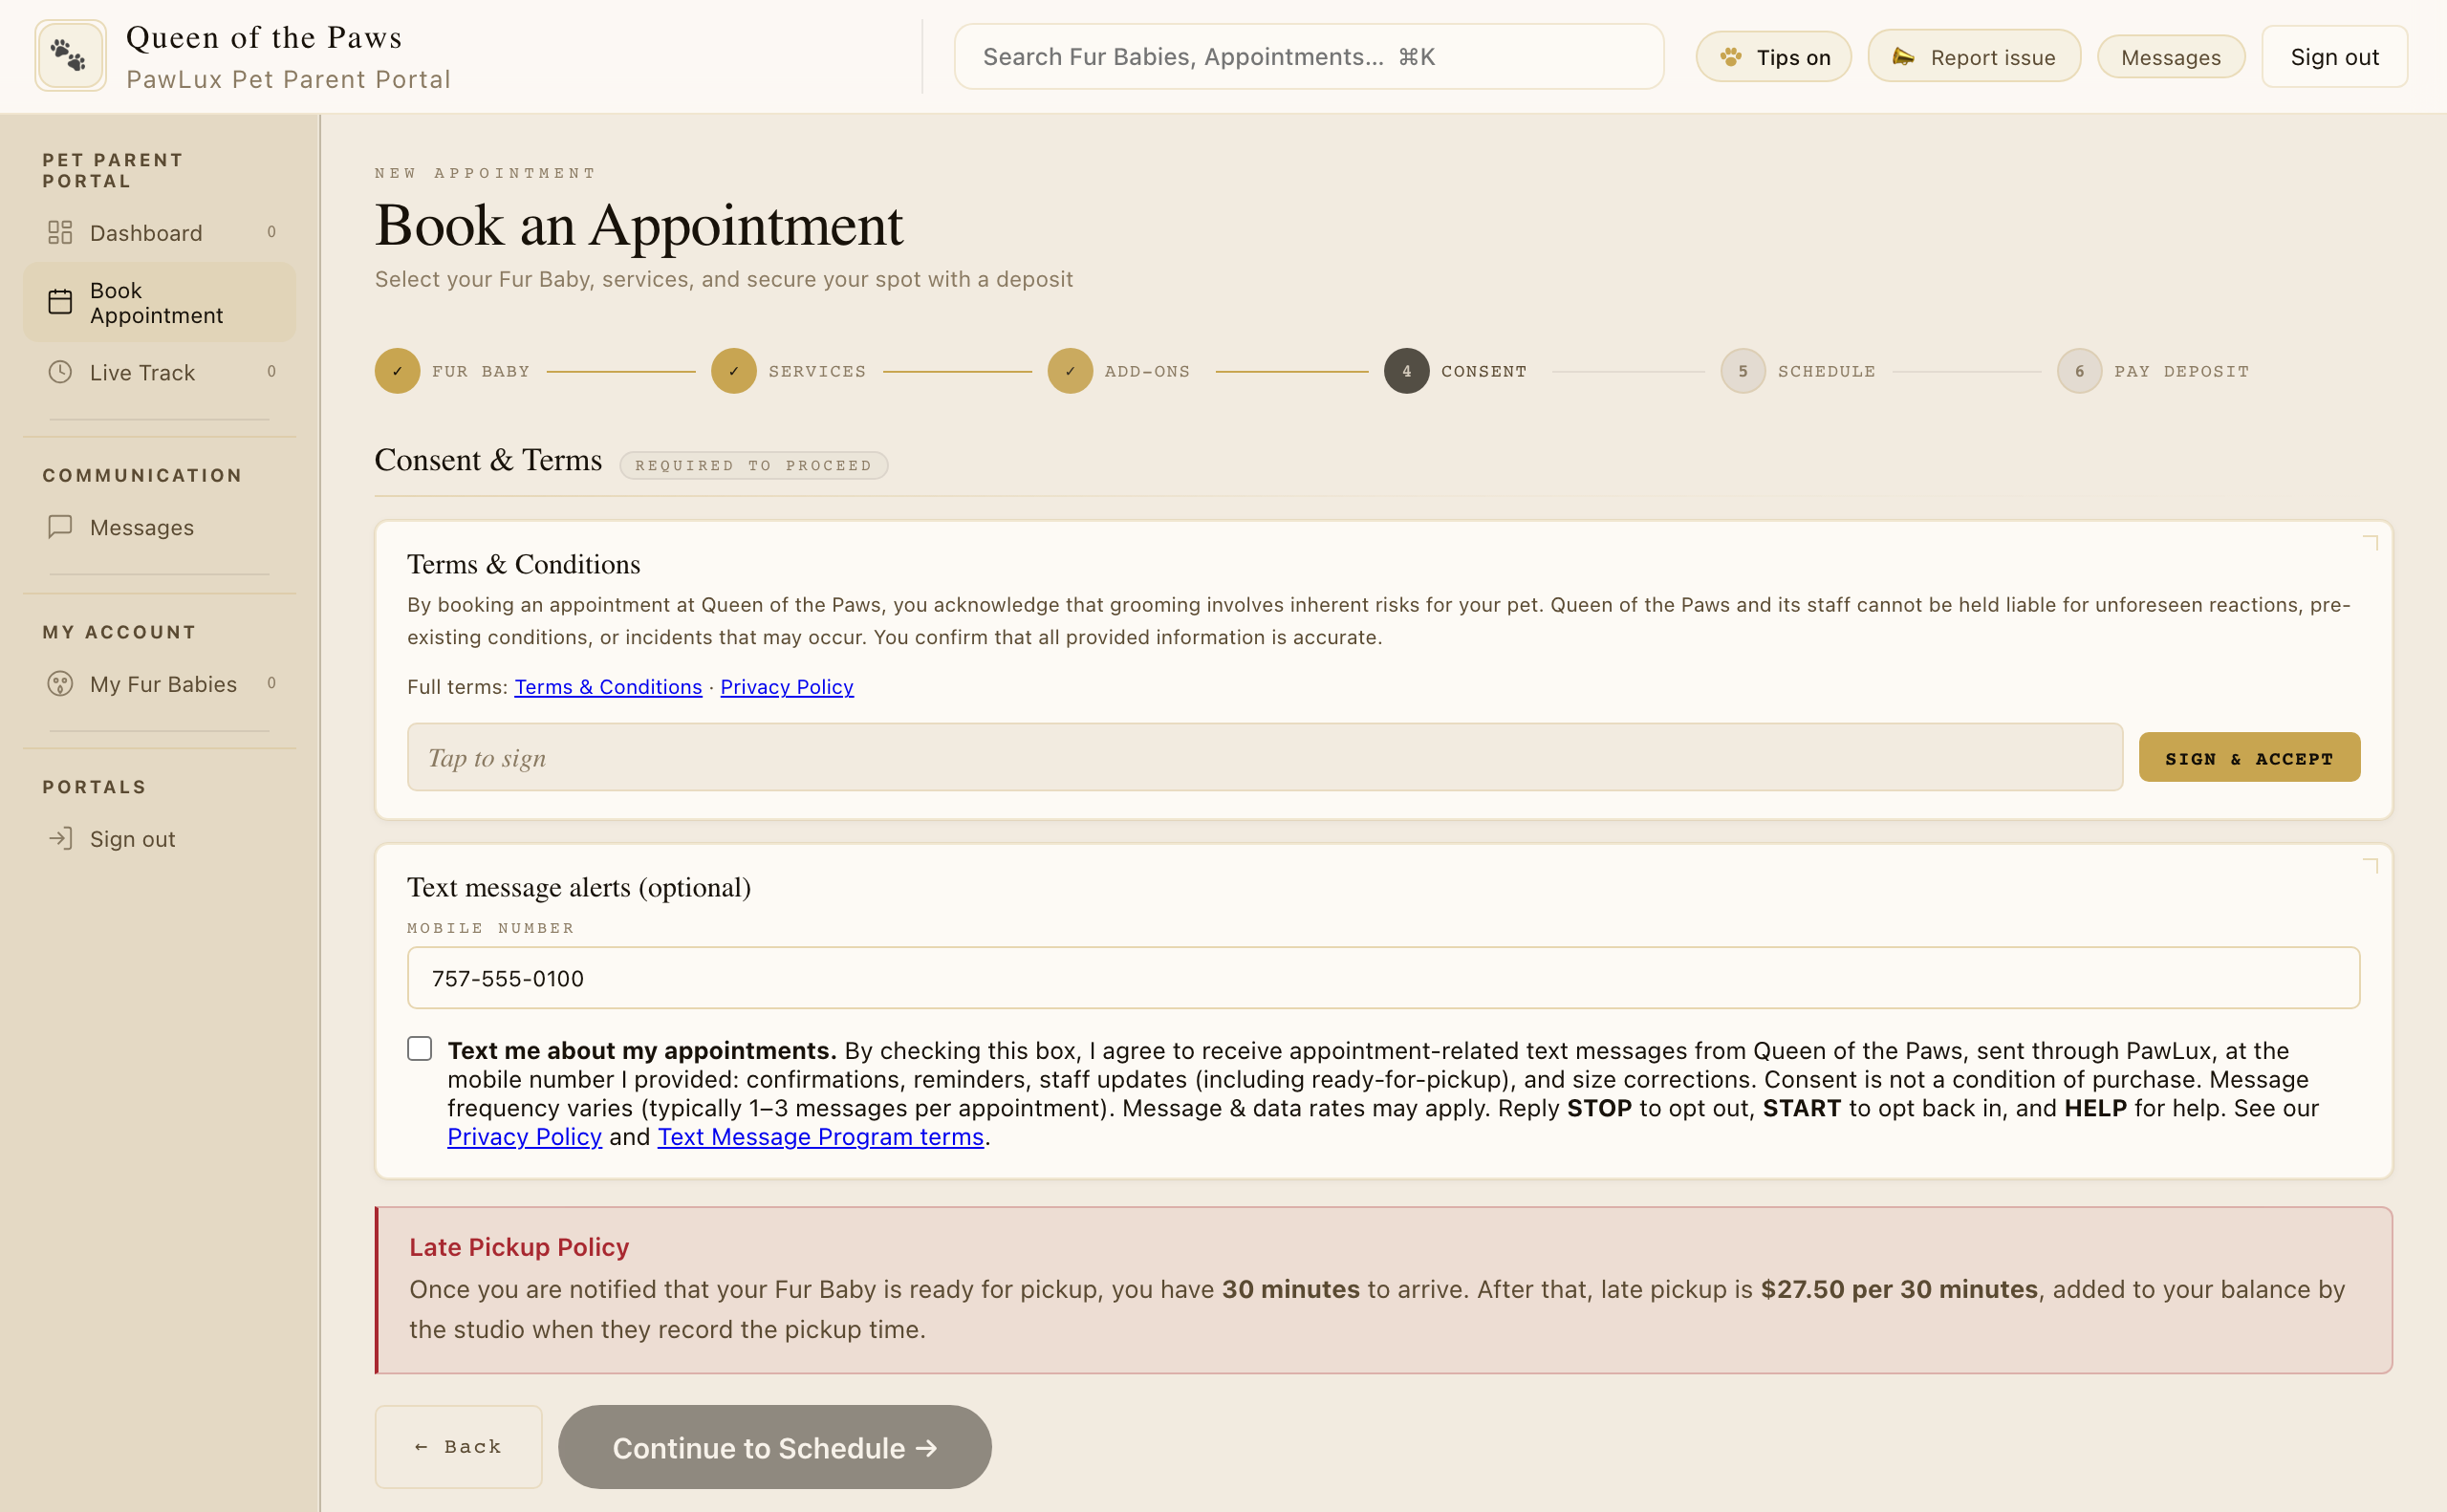Toggle the Tips on button off
Viewport: 2447px width, 1512px height.
1773,57
